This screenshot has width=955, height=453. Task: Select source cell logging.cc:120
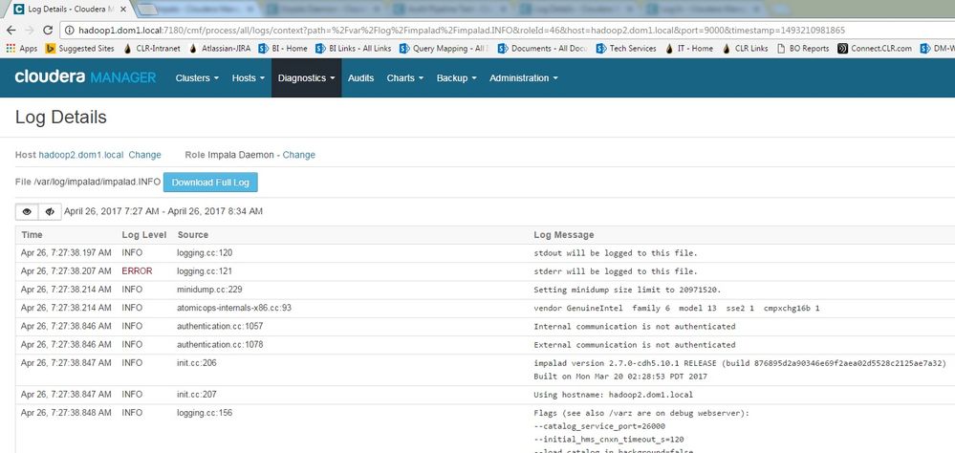coord(205,252)
